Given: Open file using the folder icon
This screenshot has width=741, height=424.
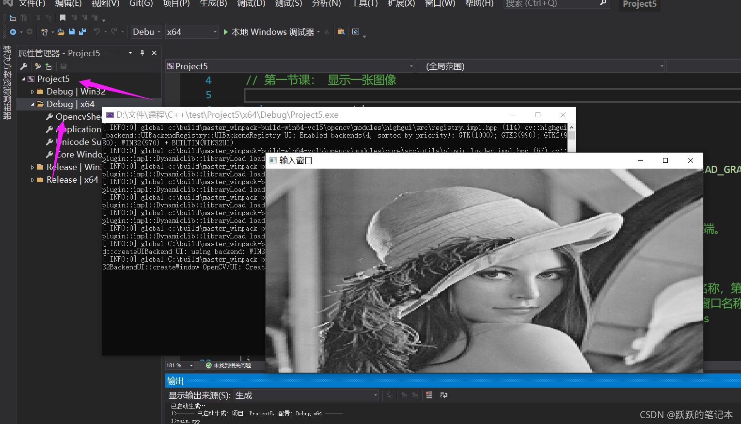Looking at the screenshot, I should 61,32.
